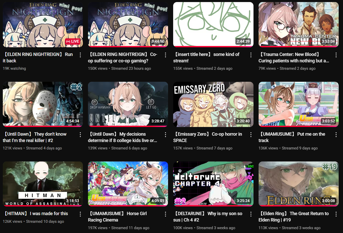Play the green sketch thumbnail stream
Viewport: 343px width, 233px height.
(213, 25)
